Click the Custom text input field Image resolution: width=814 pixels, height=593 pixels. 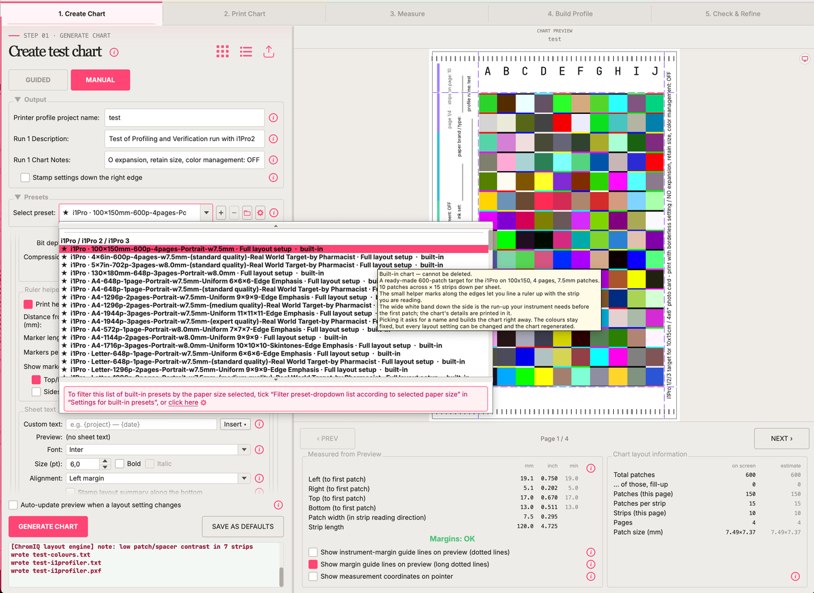point(140,425)
